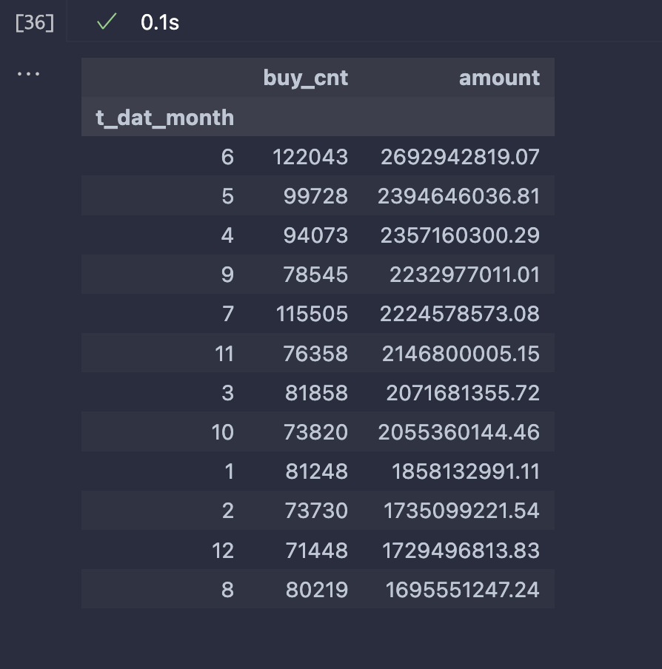The height and width of the screenshot is (669, 662).
Task: Click index value 6 in first row
Action: click(x=227, y=157)
